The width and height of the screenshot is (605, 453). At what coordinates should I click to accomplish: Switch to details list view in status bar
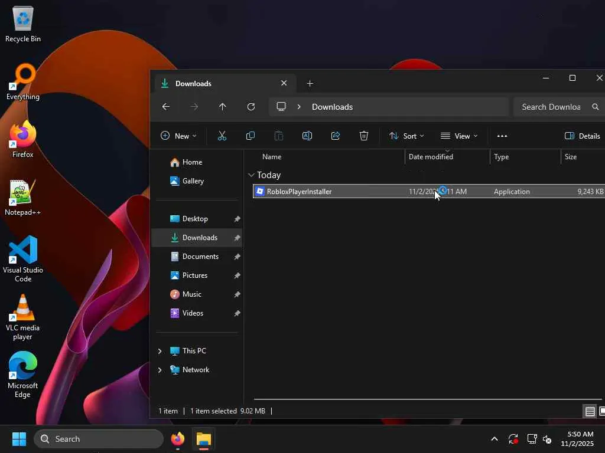(590, 411)
